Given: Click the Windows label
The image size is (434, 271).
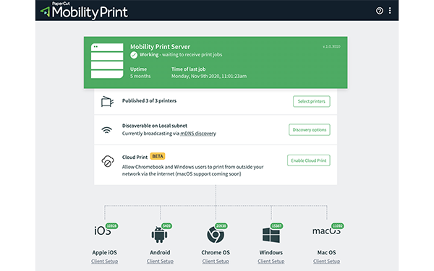Looking at the screenshot, I should (271, 252).
